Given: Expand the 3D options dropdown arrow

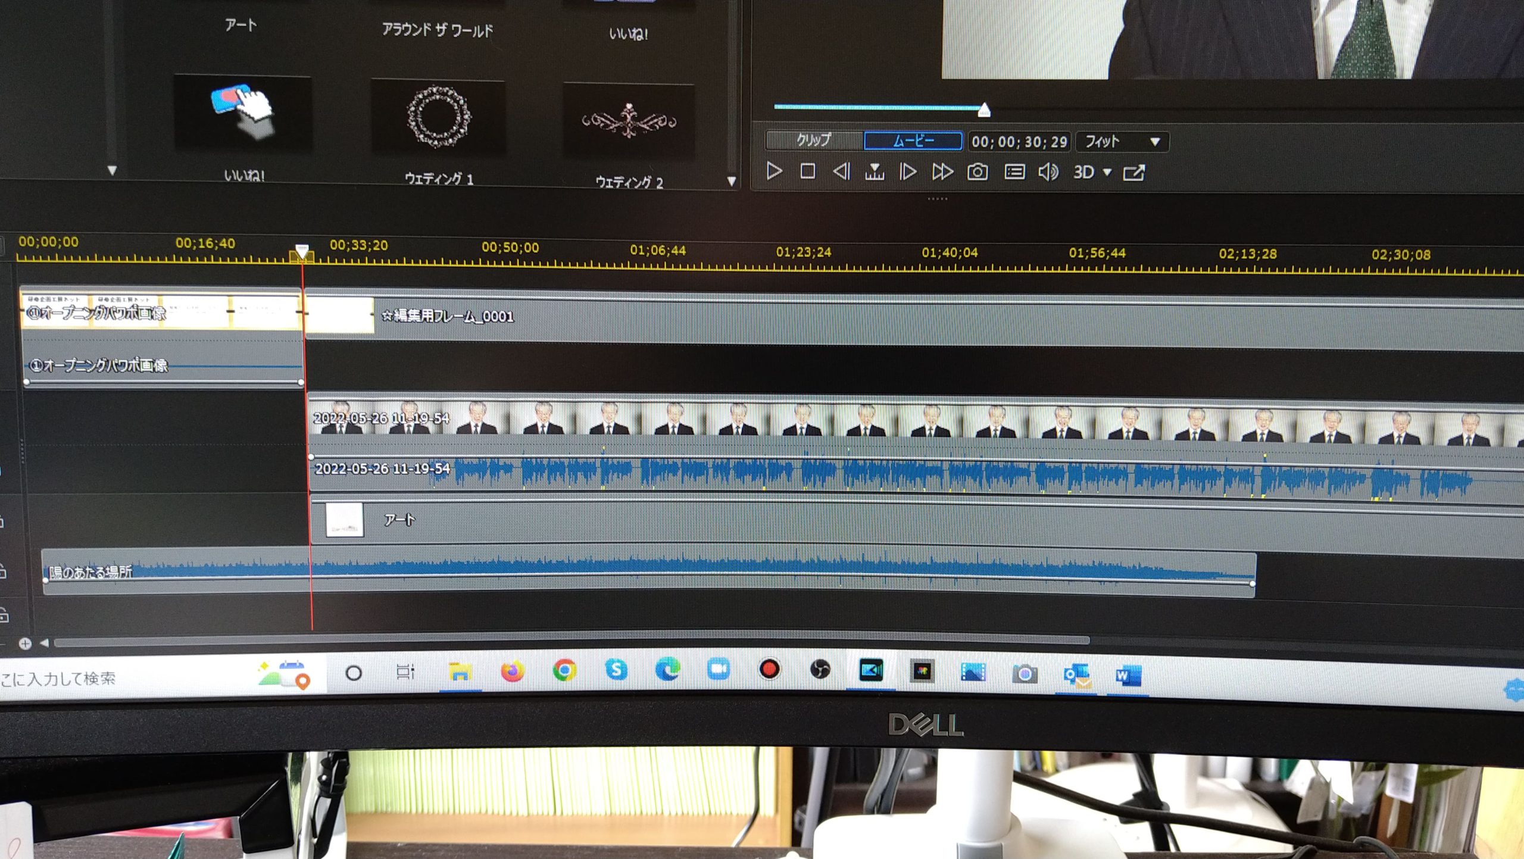Looking at the screenshot, I should coord(1107,173).
